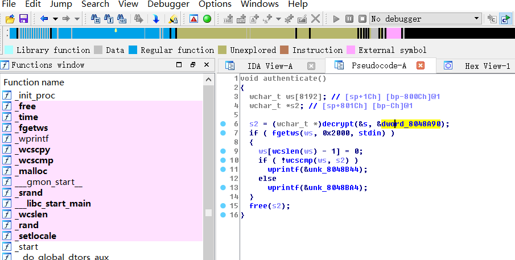Open the forward-navigation history dropdown

(77, 19)
